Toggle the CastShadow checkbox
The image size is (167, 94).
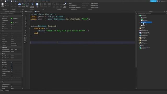click(12, 20)
